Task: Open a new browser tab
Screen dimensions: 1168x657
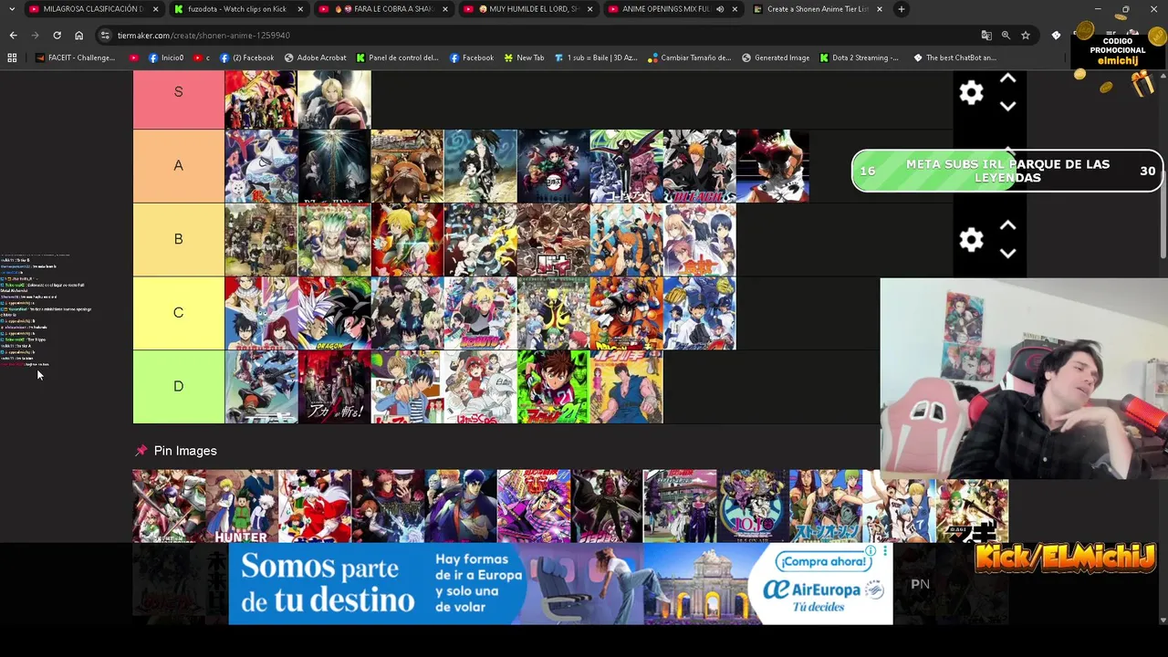Action: 901,9
